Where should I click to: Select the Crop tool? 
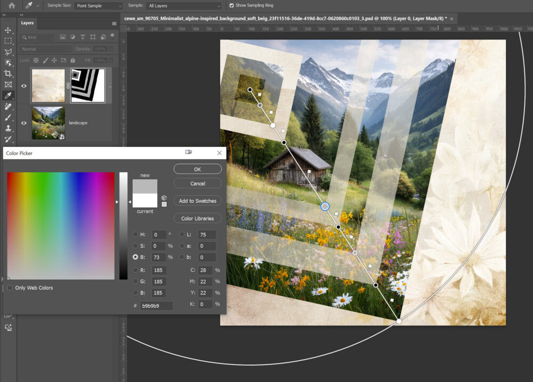8,73
